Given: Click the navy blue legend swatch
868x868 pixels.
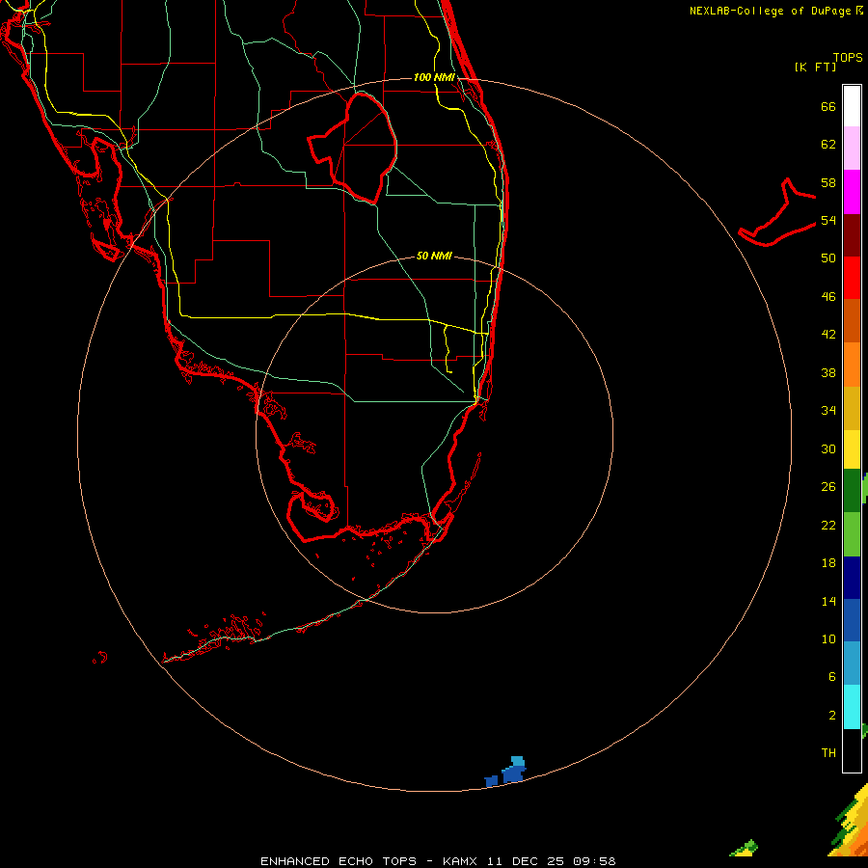Looking at the screenshot, I should [x=852, y=578].
